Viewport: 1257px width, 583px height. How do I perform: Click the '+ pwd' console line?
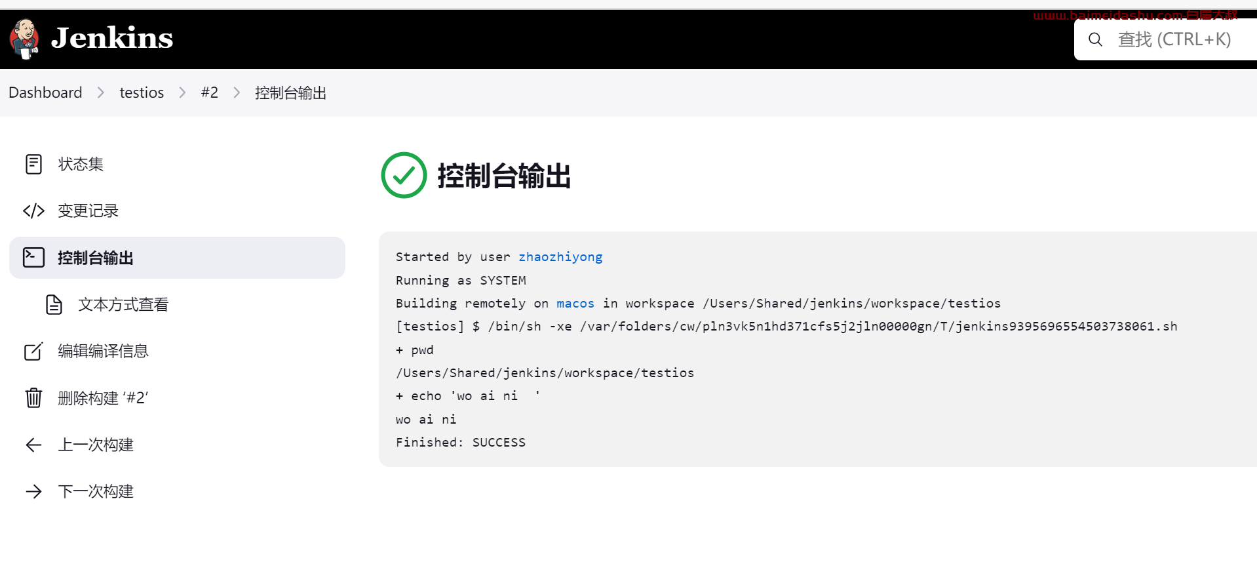[414, 350]
